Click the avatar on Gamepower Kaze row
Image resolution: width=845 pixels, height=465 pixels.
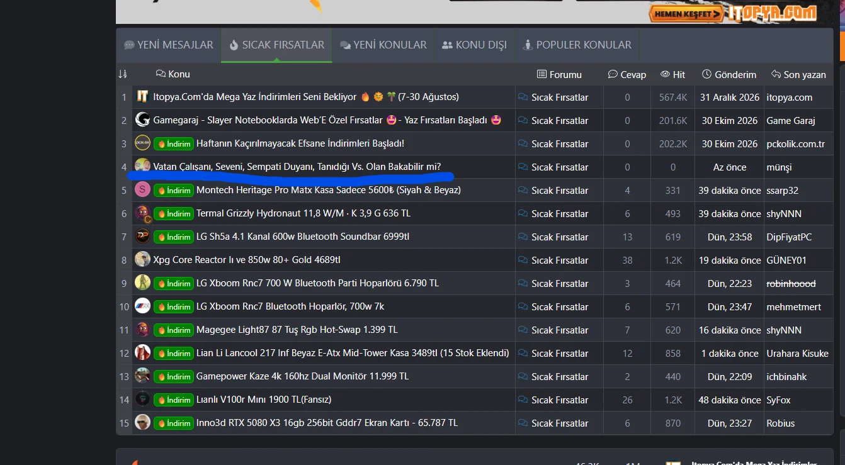coord(142,376)
